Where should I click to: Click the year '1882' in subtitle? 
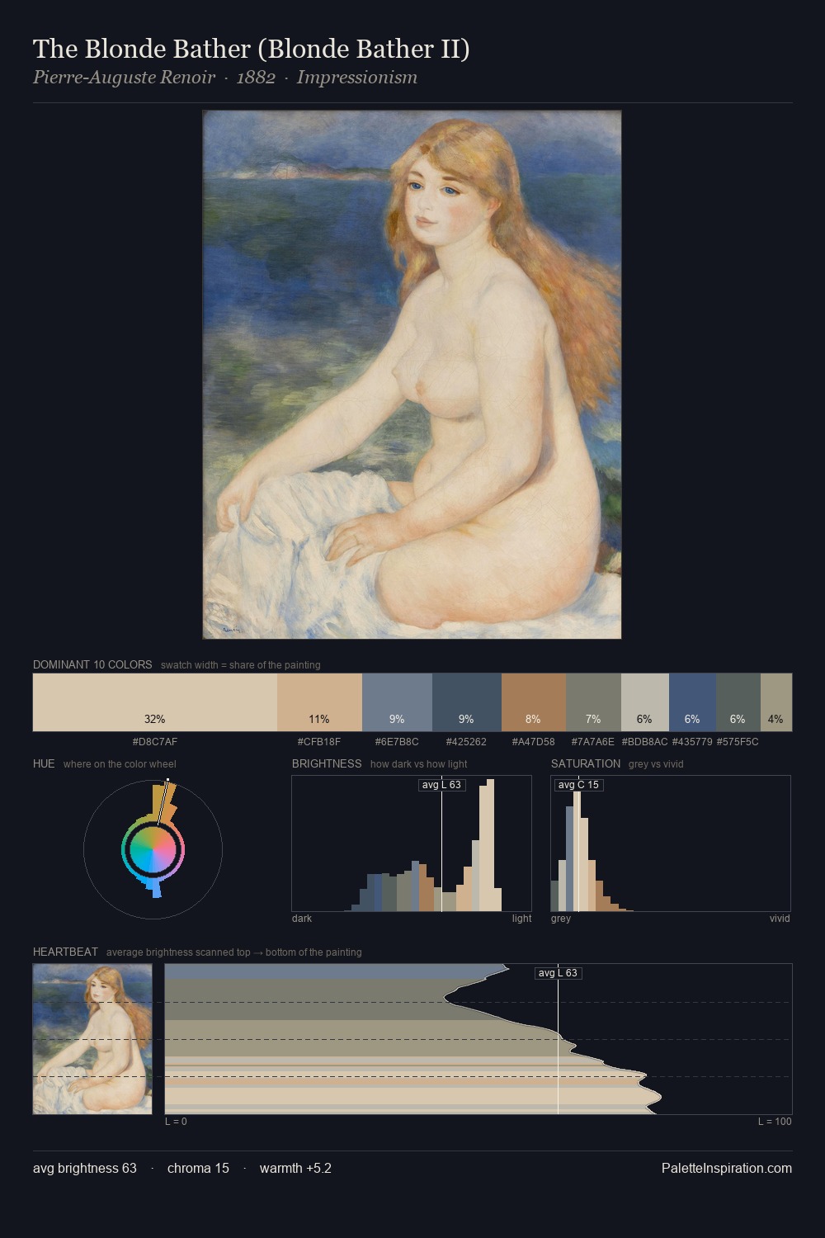pos(256,78)
